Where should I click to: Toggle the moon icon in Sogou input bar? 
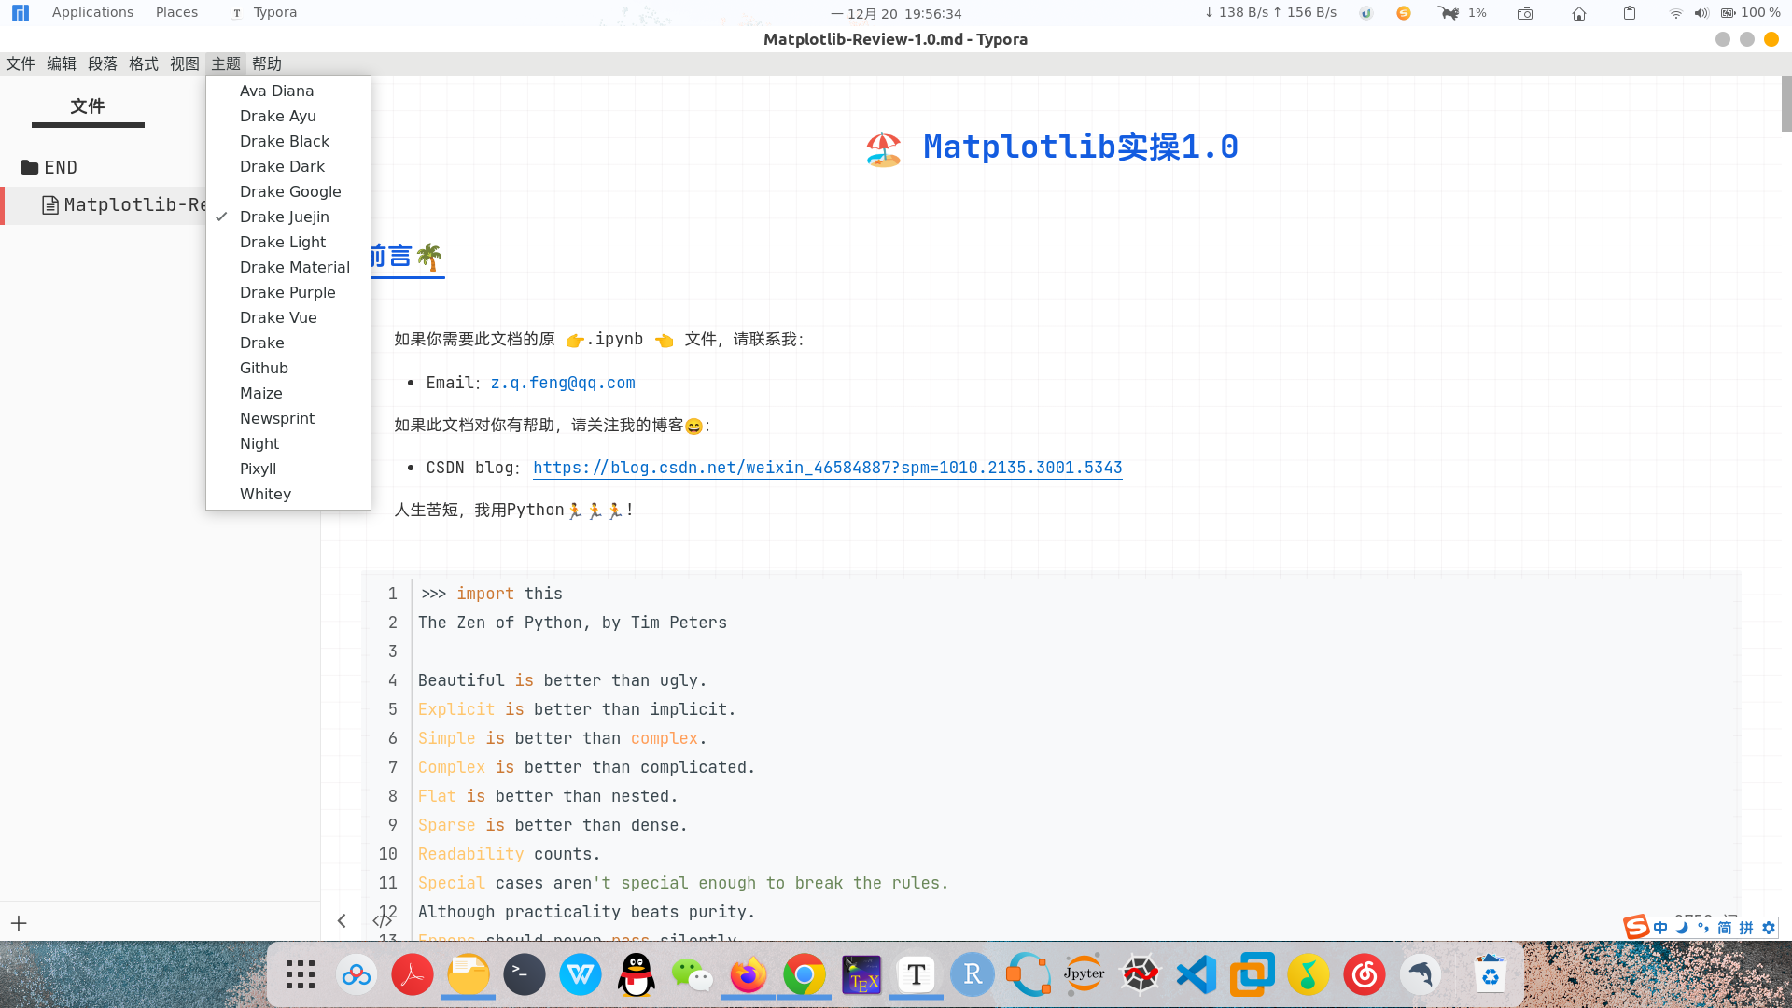click(x=1681, y=928)
